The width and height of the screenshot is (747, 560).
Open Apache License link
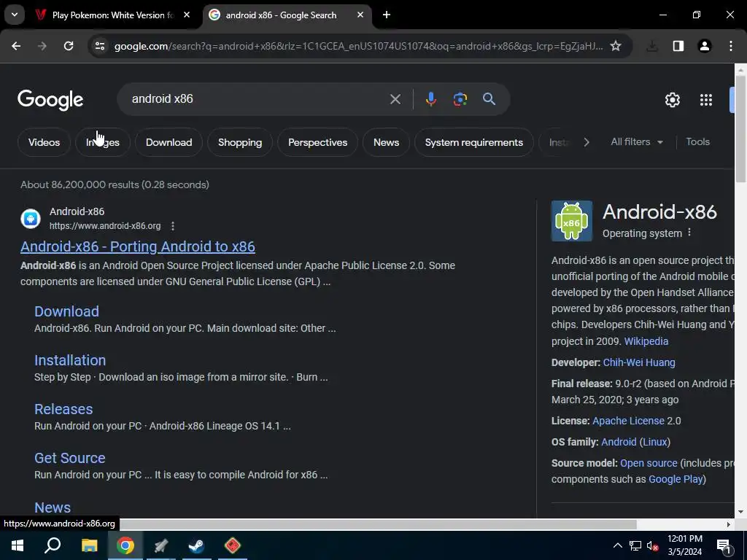click(x=628, y=421)
